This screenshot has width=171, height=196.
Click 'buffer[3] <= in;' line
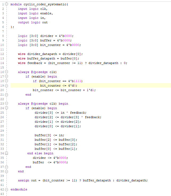click(49, 135)
